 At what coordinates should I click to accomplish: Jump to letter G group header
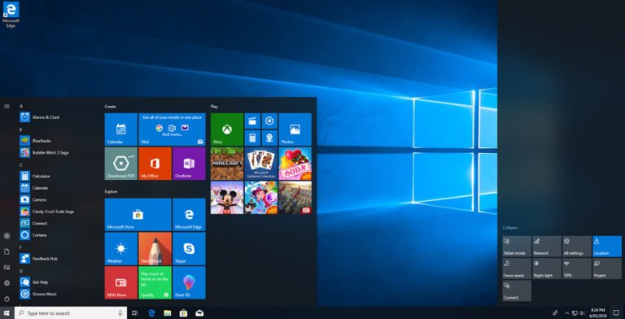pos(21,271)
